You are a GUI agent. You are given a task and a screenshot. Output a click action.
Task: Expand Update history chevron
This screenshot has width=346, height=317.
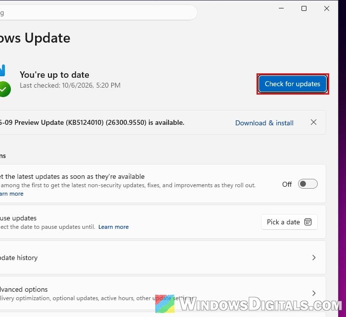coord(314,258)
